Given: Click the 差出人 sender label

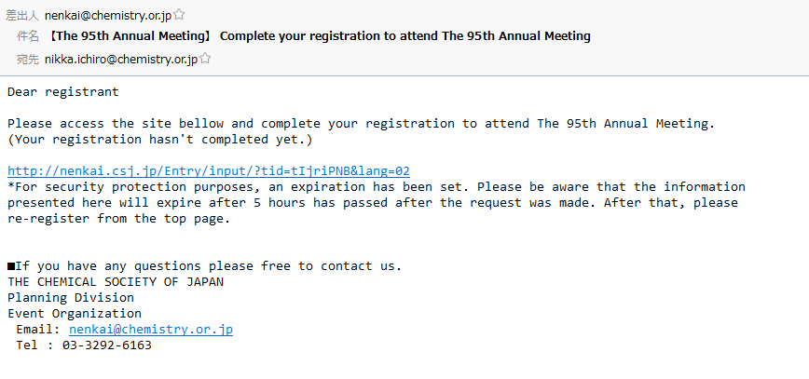Looking at the screenshot, I should click(x=21, y=16).
